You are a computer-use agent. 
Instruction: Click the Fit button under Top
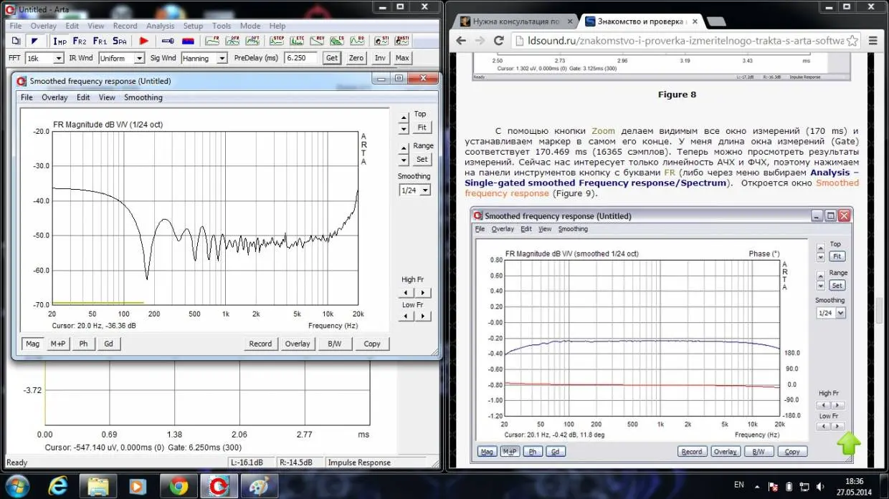coord(422,127)
